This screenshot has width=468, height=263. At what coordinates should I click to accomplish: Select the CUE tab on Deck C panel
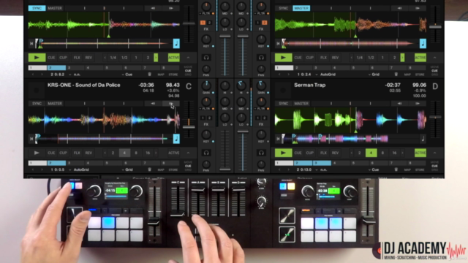pyautogui.click(x=188, y=166)
